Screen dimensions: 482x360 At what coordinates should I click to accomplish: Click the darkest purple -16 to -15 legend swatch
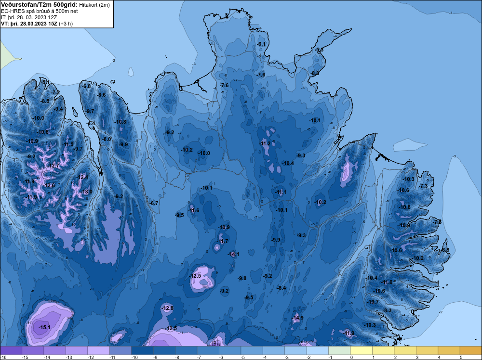tap(11, 350)
